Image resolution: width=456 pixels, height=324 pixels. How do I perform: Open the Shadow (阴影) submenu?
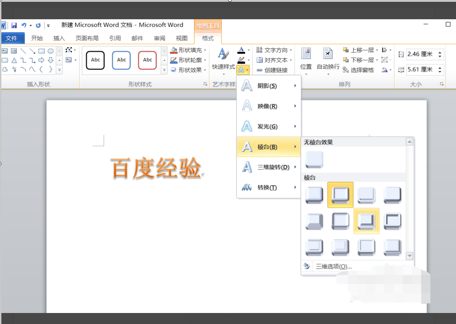tap(268, 86)
